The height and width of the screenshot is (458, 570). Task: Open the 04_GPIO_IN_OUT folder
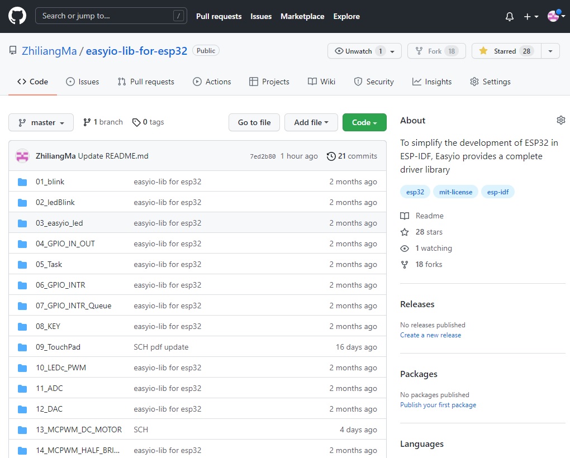pyautogui.click(x=65, y=244)
